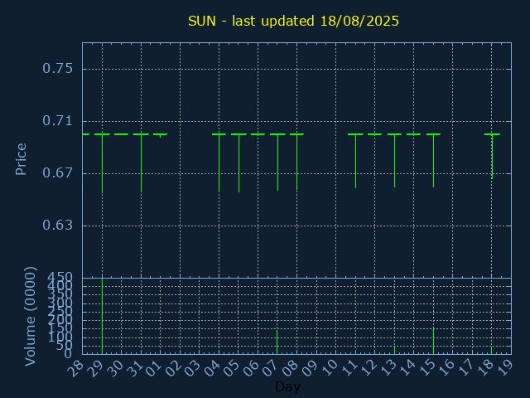This screenshot has height=398, width=530.
Task: Click the day 14 x-axis label
Action: (x=407, y=368)
